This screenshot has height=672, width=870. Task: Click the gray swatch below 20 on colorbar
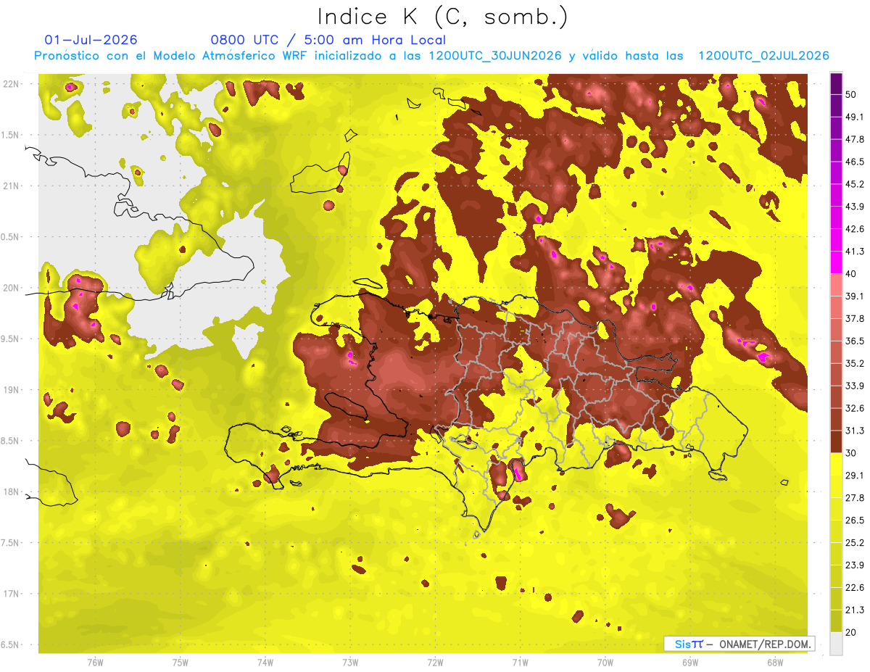click(x=836, y=643)
